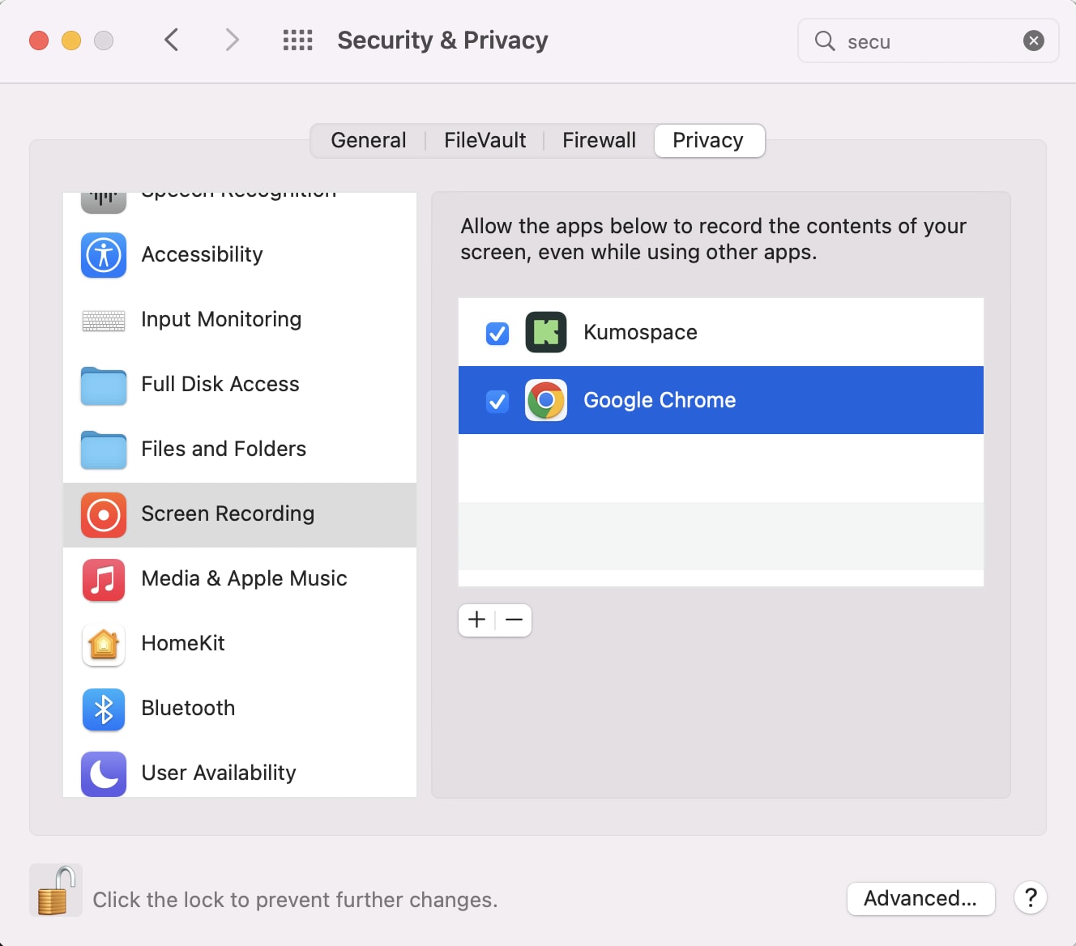Switch to the FileVault tab
This screenshot has height=946, width=1076.
485,141
